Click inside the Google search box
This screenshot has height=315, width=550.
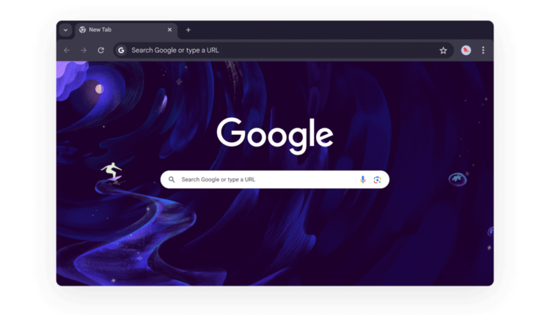[x=264, y=179]
